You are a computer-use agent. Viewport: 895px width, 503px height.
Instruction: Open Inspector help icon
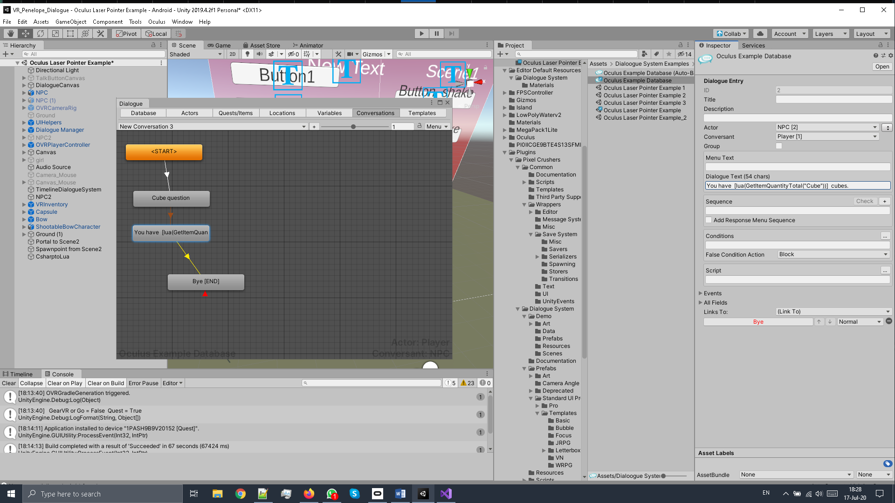click(x=875, y=55)
